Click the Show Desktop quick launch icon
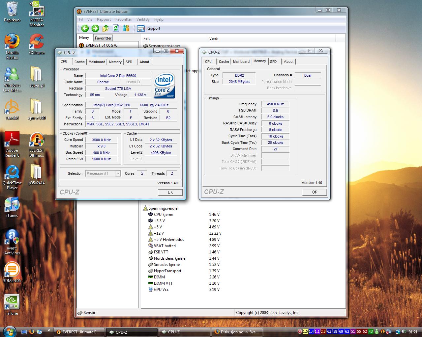 24,332
